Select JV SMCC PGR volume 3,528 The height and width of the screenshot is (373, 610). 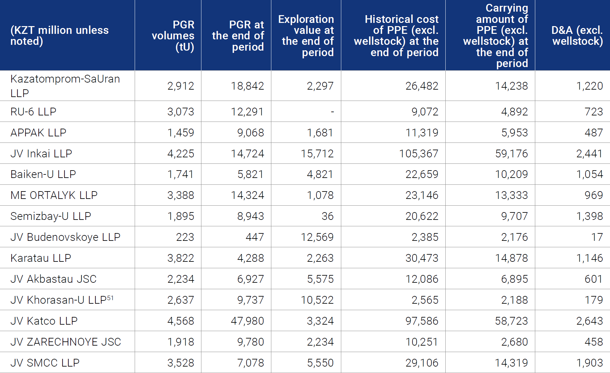[181, 363]
